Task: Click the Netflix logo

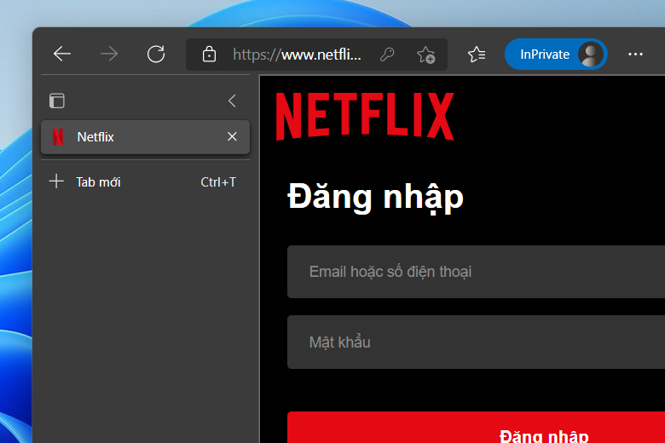Action: coord(365,116)
